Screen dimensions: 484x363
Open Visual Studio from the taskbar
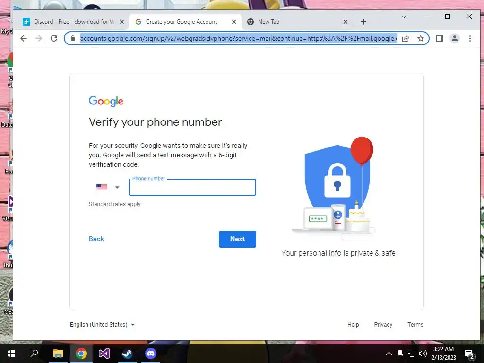(x=104, y=354)
